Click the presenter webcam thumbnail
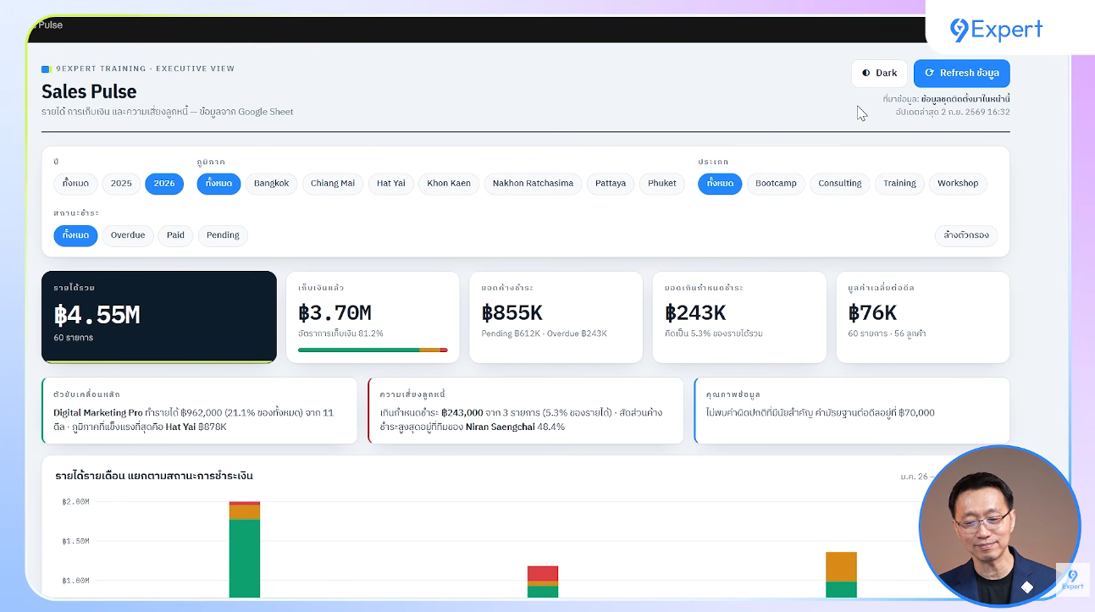Image resolution: width=1095 pixels, height=612 pixels. click(999, 526)
